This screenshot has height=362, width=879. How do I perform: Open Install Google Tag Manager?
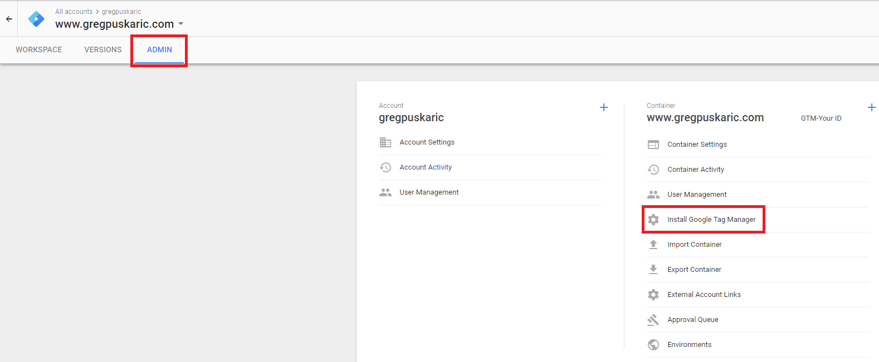711,220
